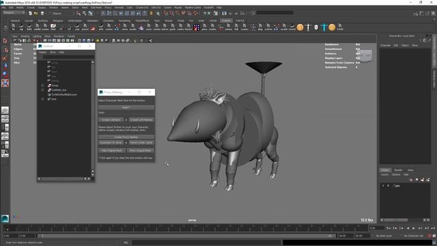The width and height of the screenshot is (437, 246).
Task: Click the white mask shelf icon
Action: (316, 27)
